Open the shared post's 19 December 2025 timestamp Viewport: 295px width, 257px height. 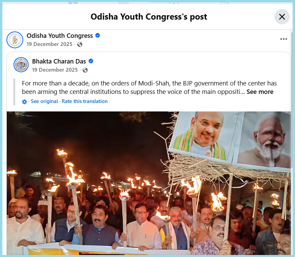click(x=55, y=70)
